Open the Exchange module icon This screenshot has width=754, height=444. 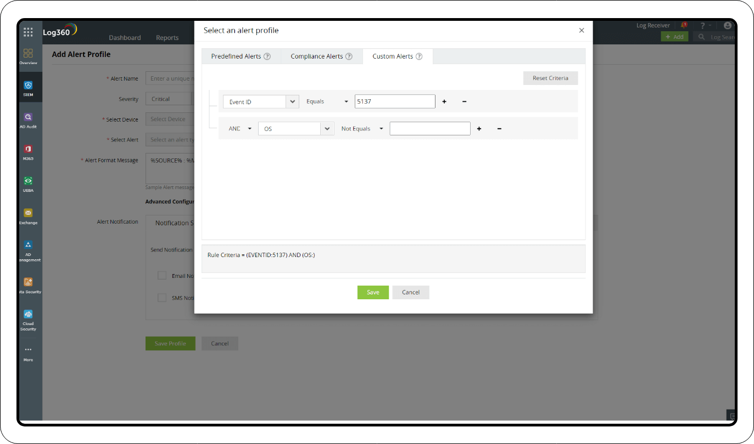pyautogui.click(x=28, y=214)
